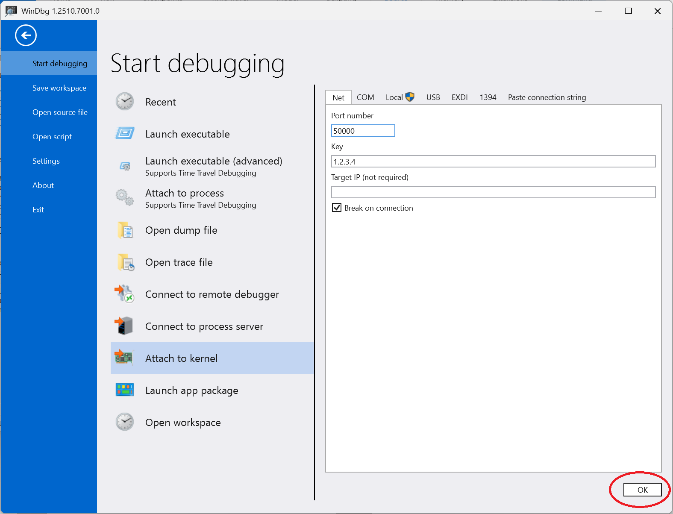This screenshot has height=514, width=673.
Task: Select Save workspace in sidebar
Action: [49, 88]
